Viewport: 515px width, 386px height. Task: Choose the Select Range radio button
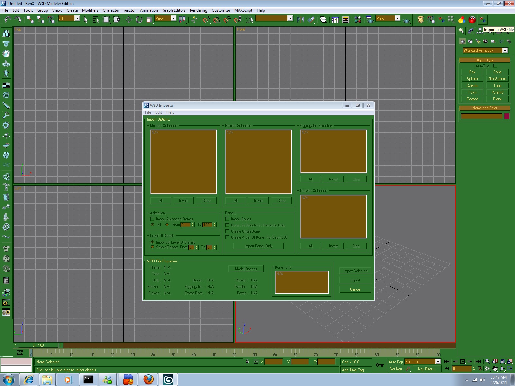point(152,247)
